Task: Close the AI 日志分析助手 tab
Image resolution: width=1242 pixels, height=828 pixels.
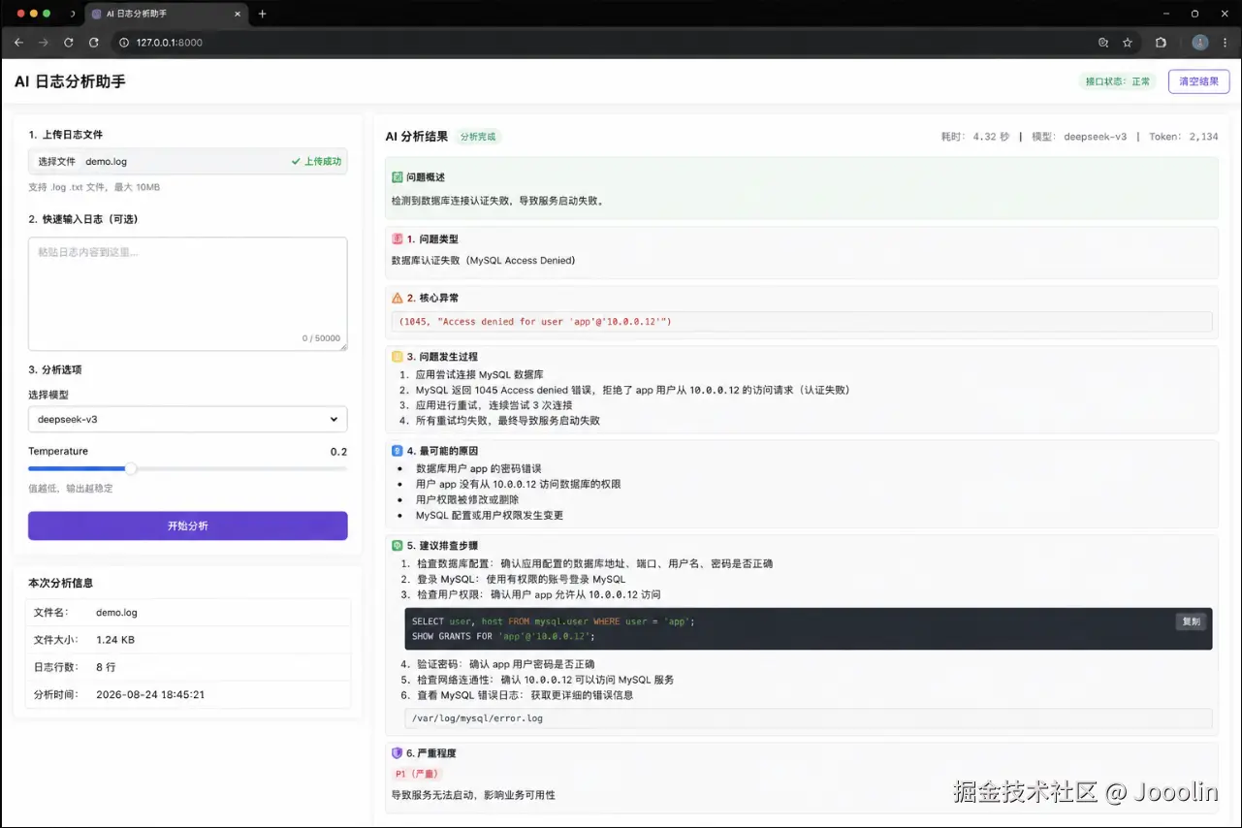Action: [x=237, y=14]
